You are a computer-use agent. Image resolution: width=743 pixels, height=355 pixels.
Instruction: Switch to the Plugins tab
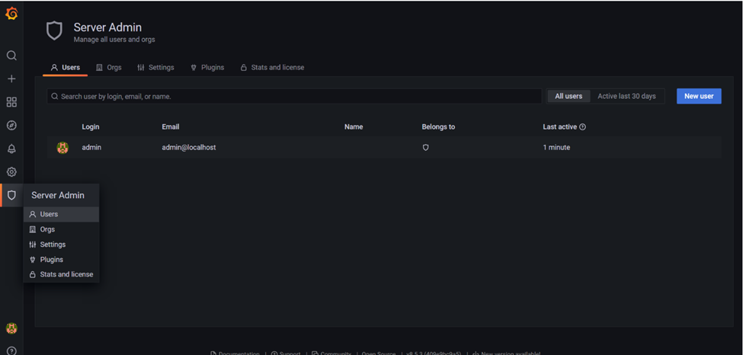point(207,67)
